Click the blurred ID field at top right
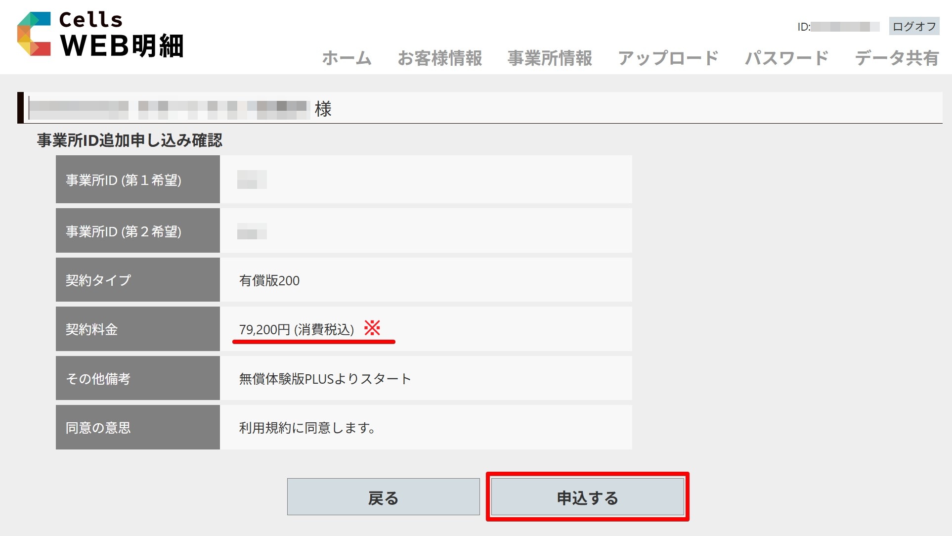This screenshot has width=952, height=536. pos(845,27)
